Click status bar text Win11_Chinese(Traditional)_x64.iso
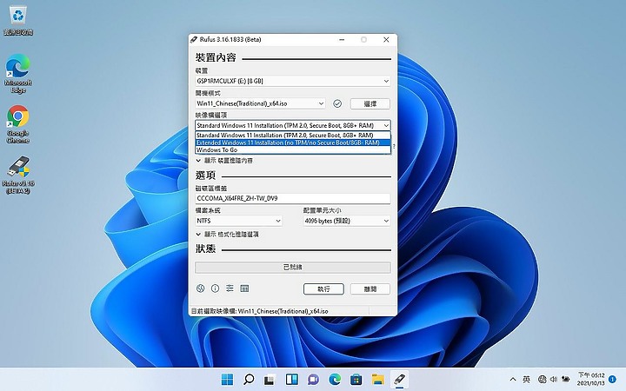This screenshot has height=391, width=626. (x=283, y=311)
